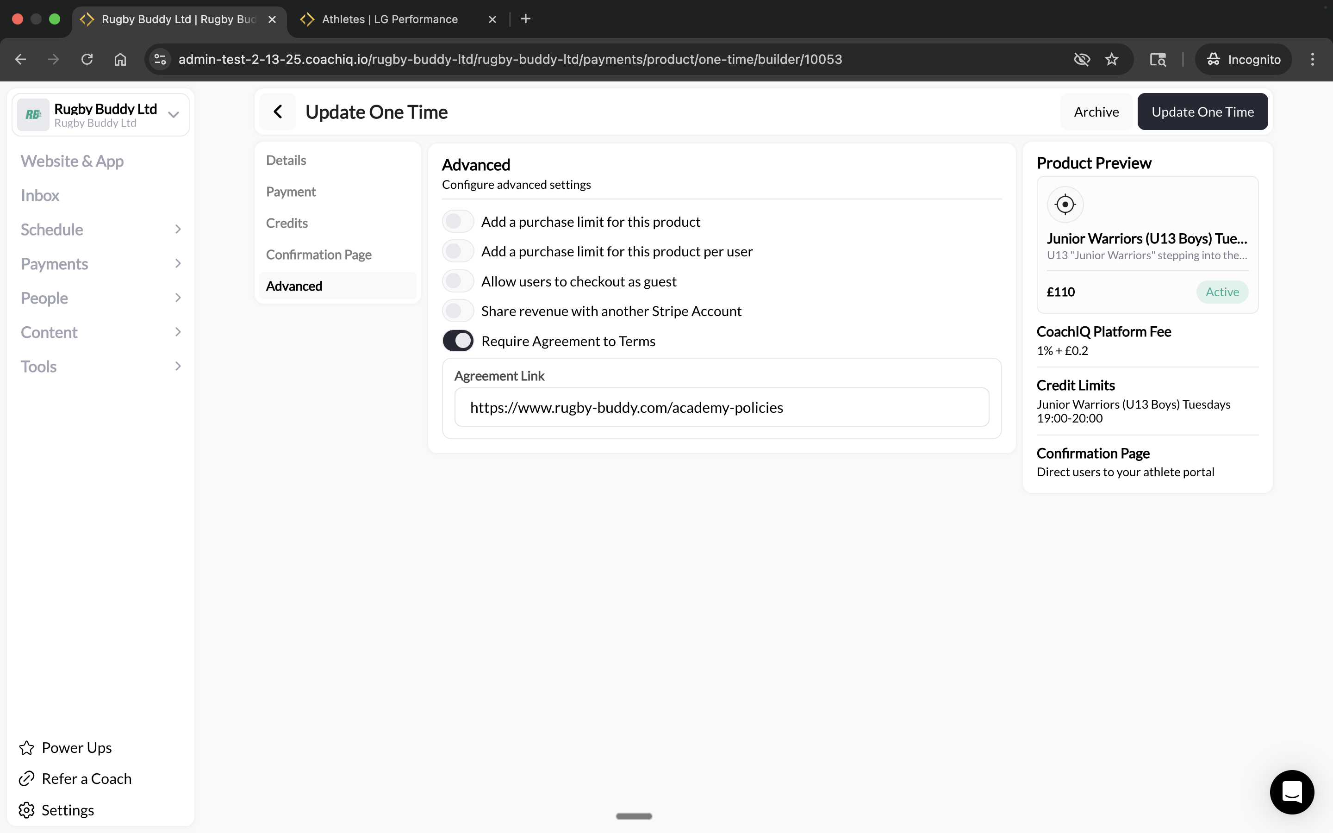Bookmark the page using the star icon

(1112, 59)
